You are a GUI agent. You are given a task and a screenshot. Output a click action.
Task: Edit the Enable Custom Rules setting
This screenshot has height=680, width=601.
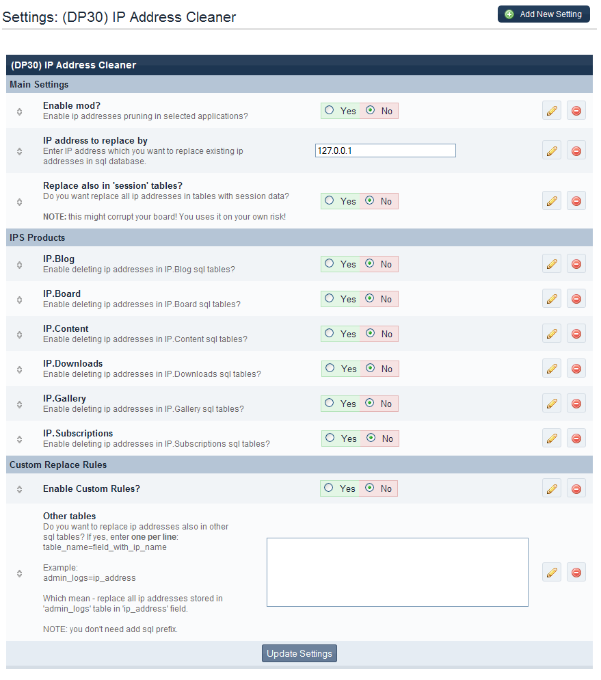tap(552, 488)
